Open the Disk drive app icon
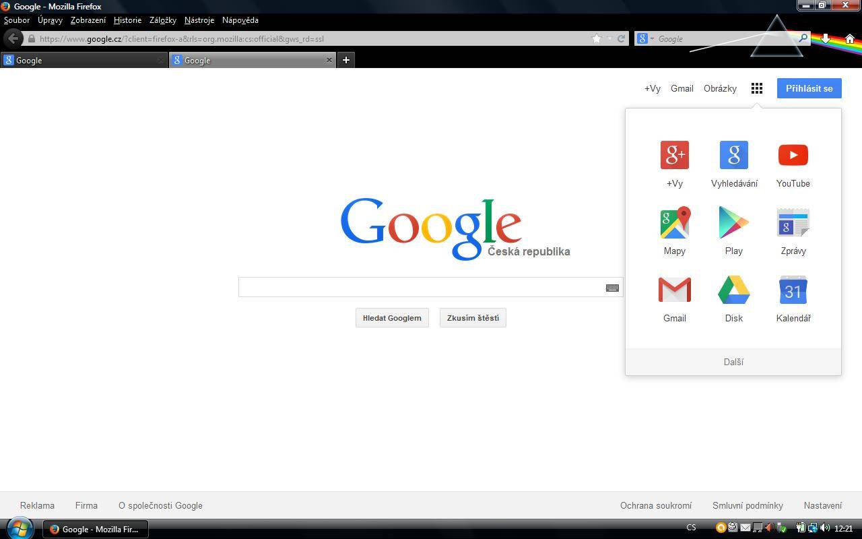The height and width of the screenshot is (539, 862). [734, 290]
